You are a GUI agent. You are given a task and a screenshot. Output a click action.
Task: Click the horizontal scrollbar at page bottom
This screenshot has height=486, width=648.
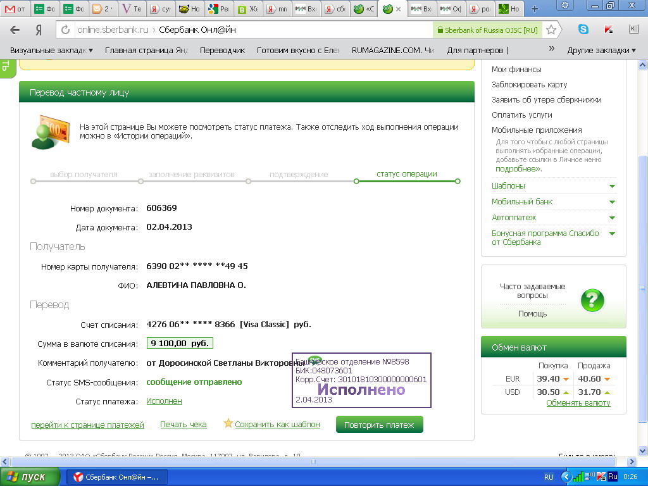[x=313, y=461]
